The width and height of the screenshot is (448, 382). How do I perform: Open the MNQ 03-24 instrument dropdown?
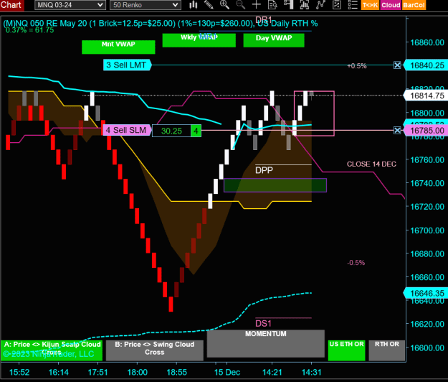coord(70,5)
